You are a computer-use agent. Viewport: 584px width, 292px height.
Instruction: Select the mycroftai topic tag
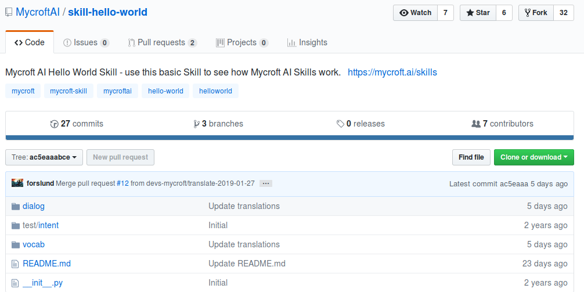pyautogui.click(x=117, y=91)
